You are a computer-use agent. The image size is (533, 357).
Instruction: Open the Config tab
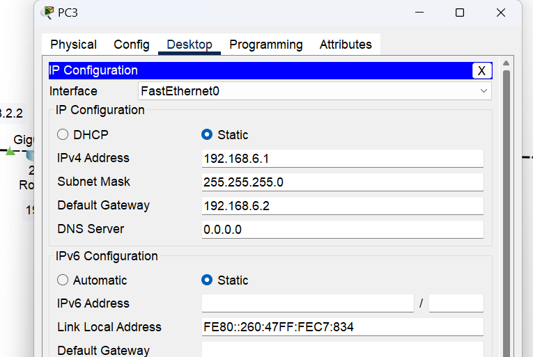tap(132, 45)
